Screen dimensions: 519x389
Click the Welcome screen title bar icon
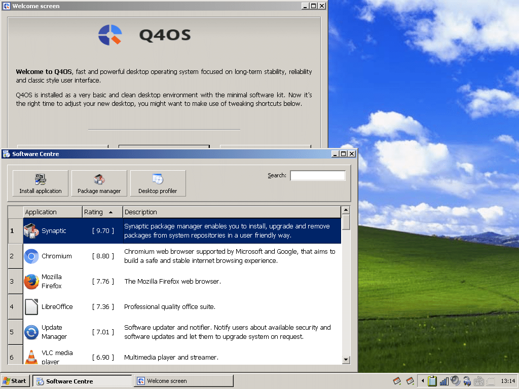coord(6,6)
